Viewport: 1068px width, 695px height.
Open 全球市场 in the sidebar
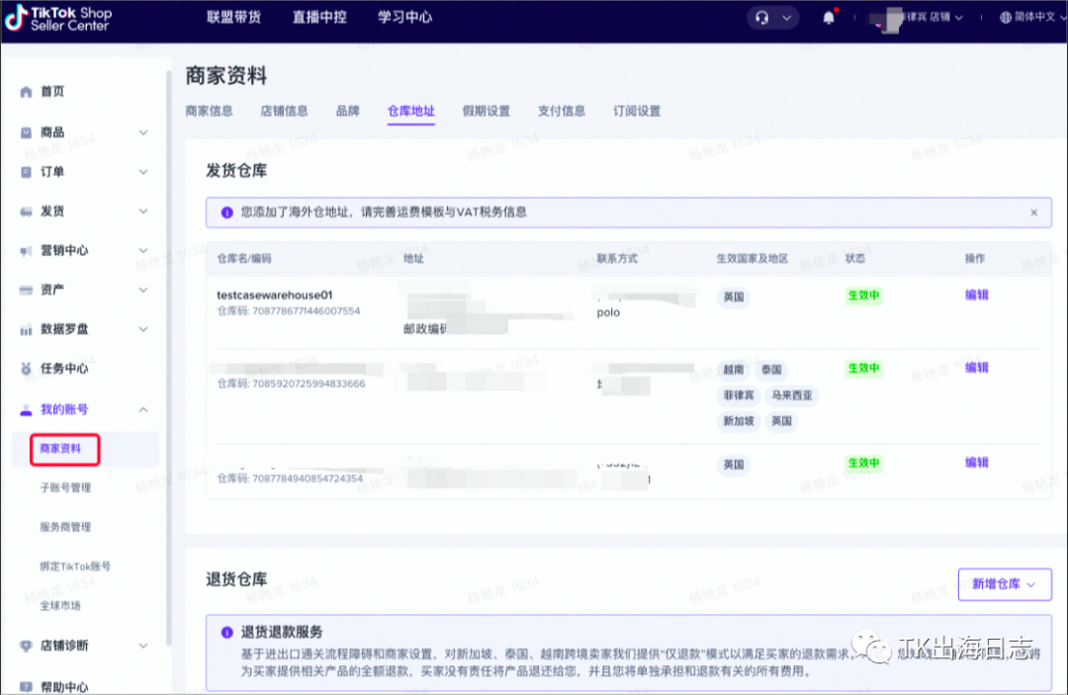coord(60,606)
